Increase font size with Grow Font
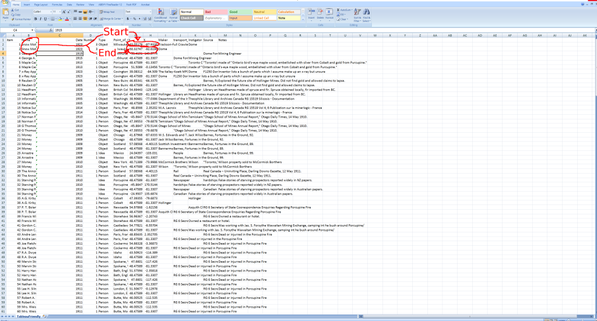 point(64,12)
